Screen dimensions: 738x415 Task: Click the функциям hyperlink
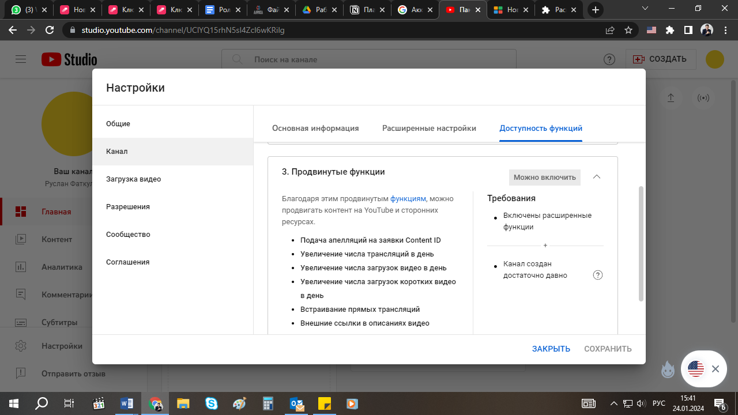coord(408,199)
